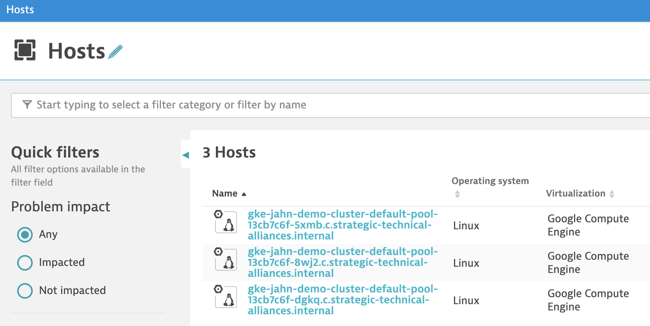Click Linux cell of the 8wj2 row
The height and width of the screenshot is (326, 650).
point(466,263)
